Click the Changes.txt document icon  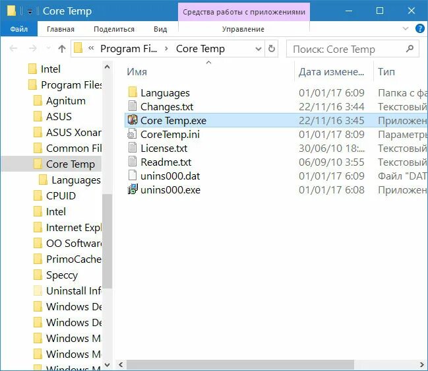(x=133, y=106)
